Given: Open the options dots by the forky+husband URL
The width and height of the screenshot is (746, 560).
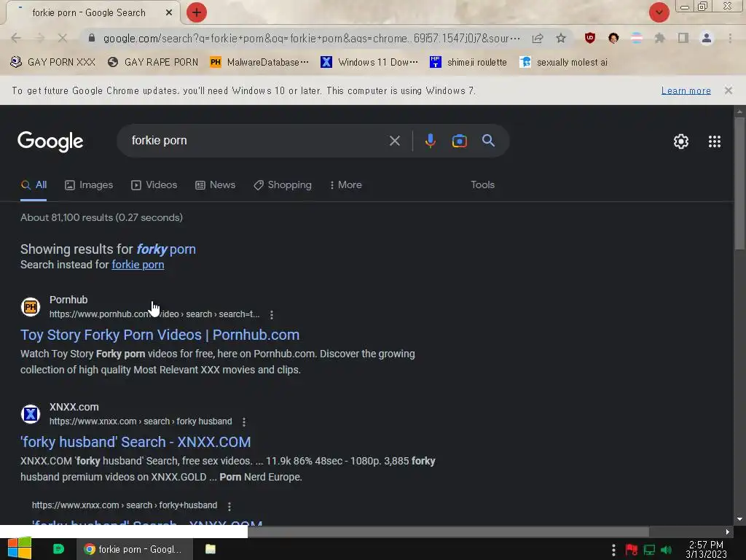Looking at the screenshot, I should pyautogui.click(x=229, y=506).
